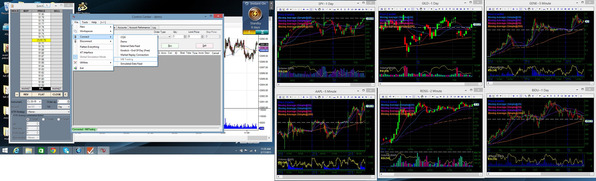Select 1 Target radio button
Screen dimensions: 596x181
28,119
